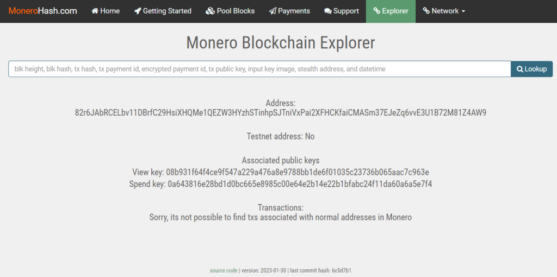Click the chain link Explorer icon

(x=376, y=11)
